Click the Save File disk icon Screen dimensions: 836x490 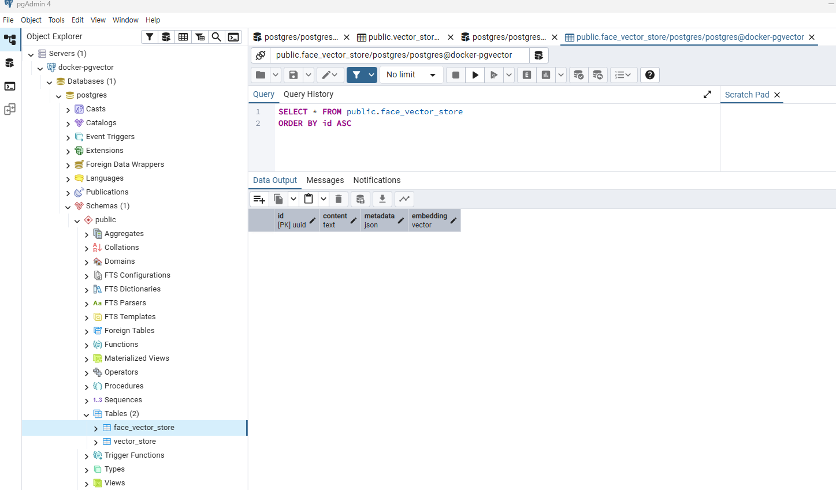pyautogui.click(x=293, y=75)
